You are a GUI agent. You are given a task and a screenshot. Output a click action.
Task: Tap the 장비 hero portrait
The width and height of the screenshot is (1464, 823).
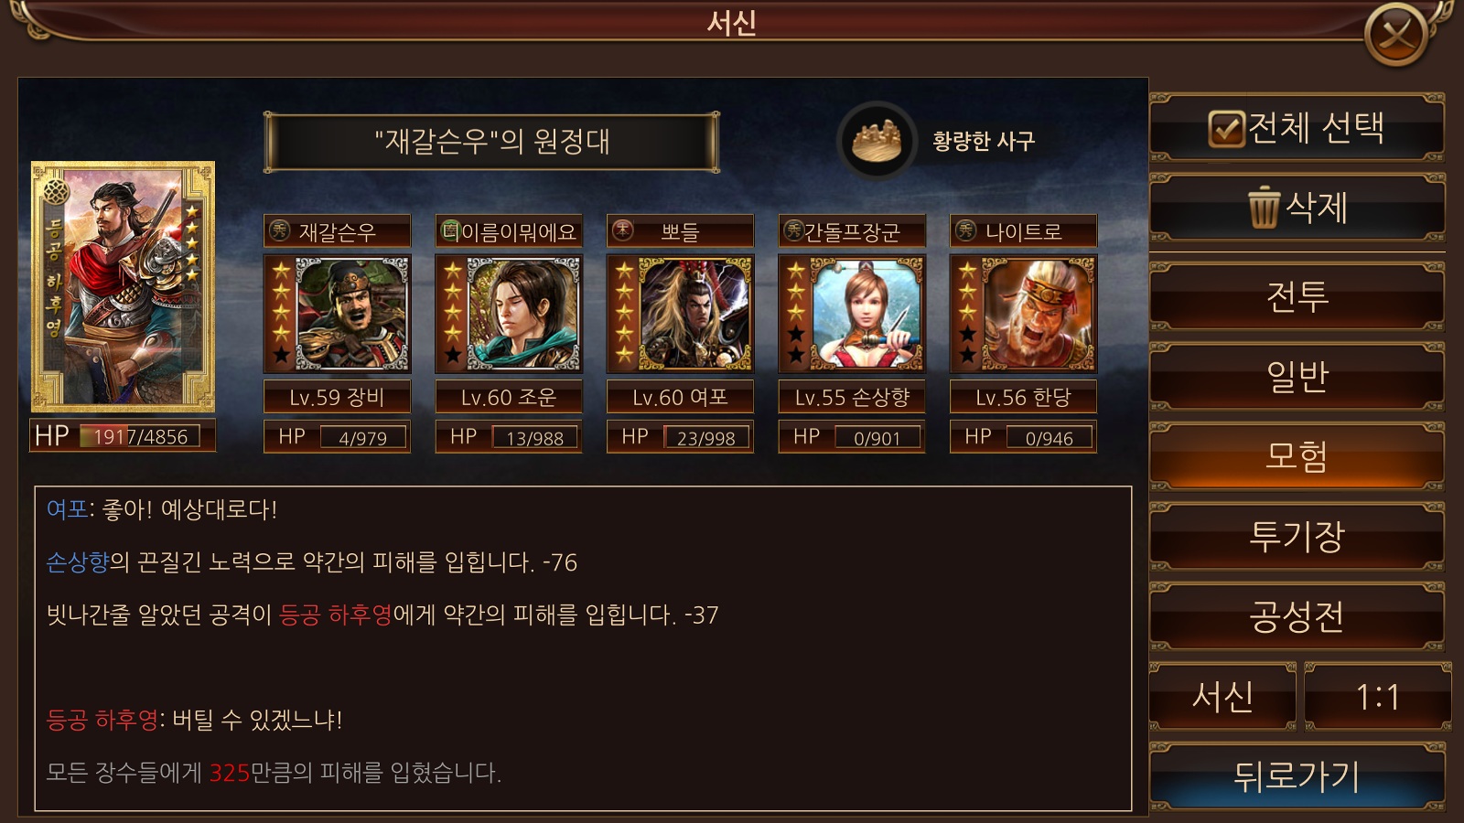(x=337, y=313)
